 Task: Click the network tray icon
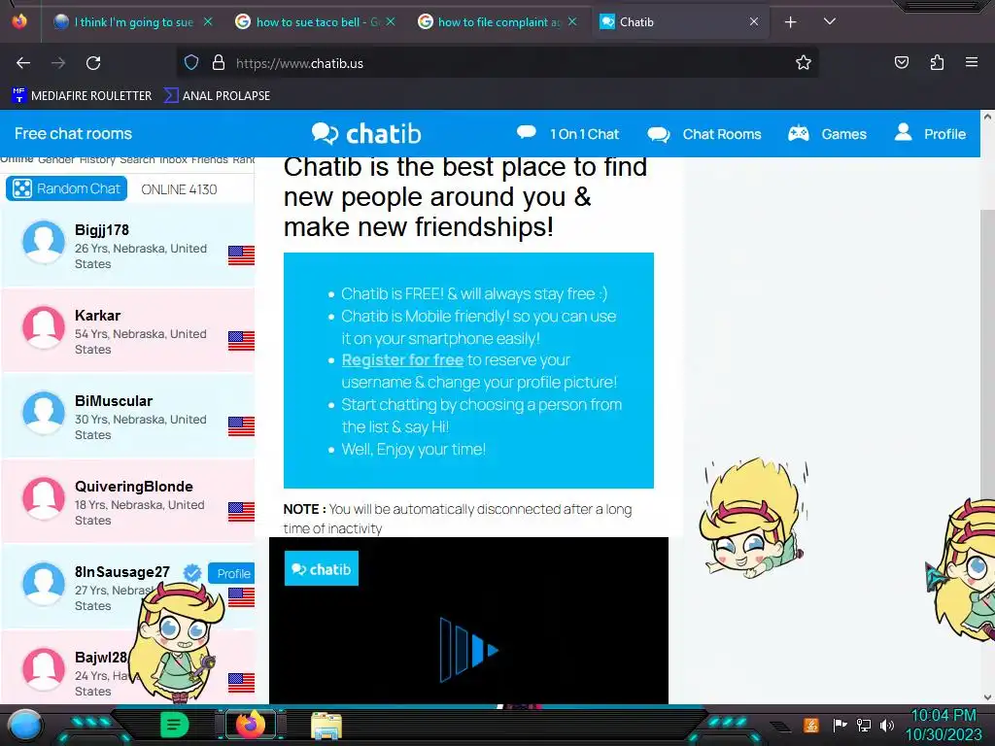click(863, 725)
